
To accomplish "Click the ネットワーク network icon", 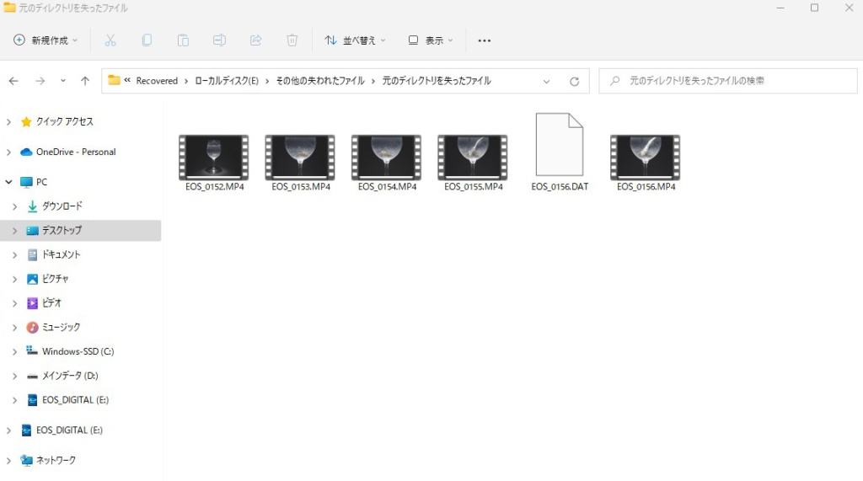I will [26, 460].
